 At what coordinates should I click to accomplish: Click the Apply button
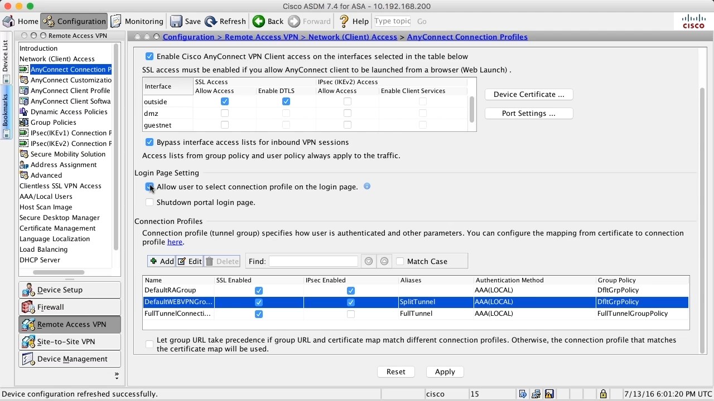coord(445,371)
